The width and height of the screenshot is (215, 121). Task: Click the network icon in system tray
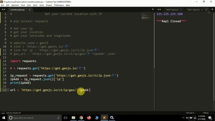pyautogui.click(x=195, y=118)
